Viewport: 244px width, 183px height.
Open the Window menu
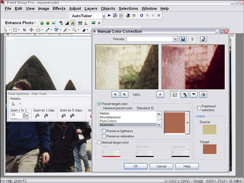coord(149,9)
